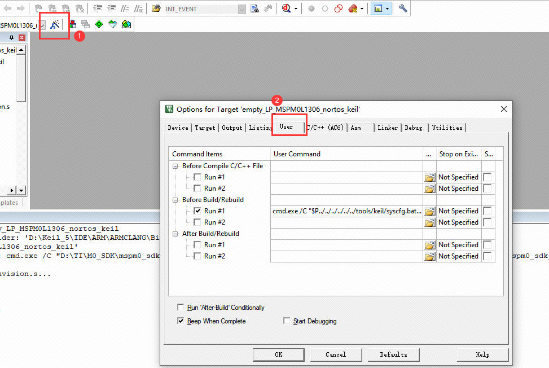Viewport: 549px width, 368px height.
Task: Pin the project panel
Action: coord(11,37)
